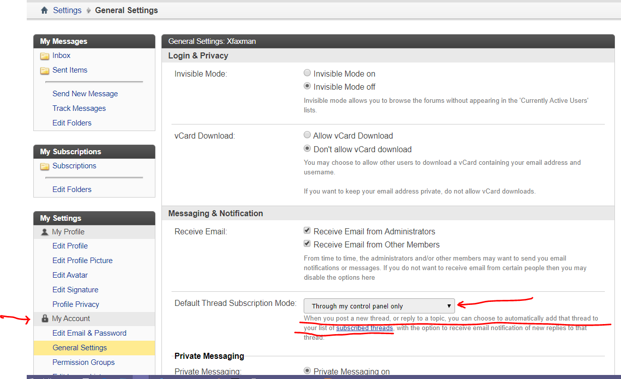The height and width of the screenshot is (379, 621).
Task: Enable Private Messaging on radio button
Action: [x=307, y=371]
